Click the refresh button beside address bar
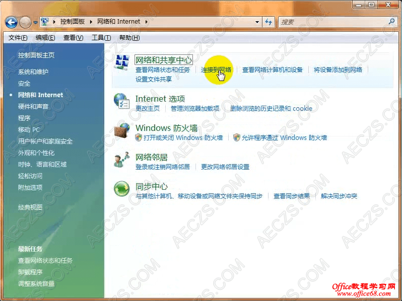The height and width of the screenshot is (301, 402). [x=269, y=22]
